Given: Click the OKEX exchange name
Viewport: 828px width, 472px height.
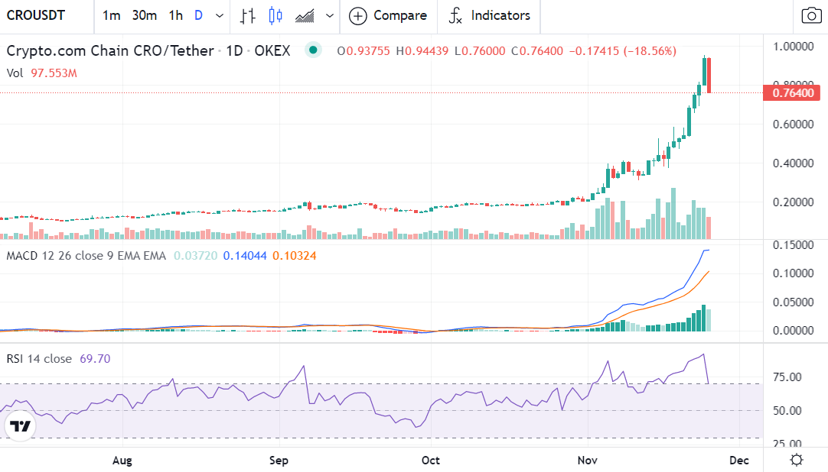Looking at the screenshot, I should [272, 50].
